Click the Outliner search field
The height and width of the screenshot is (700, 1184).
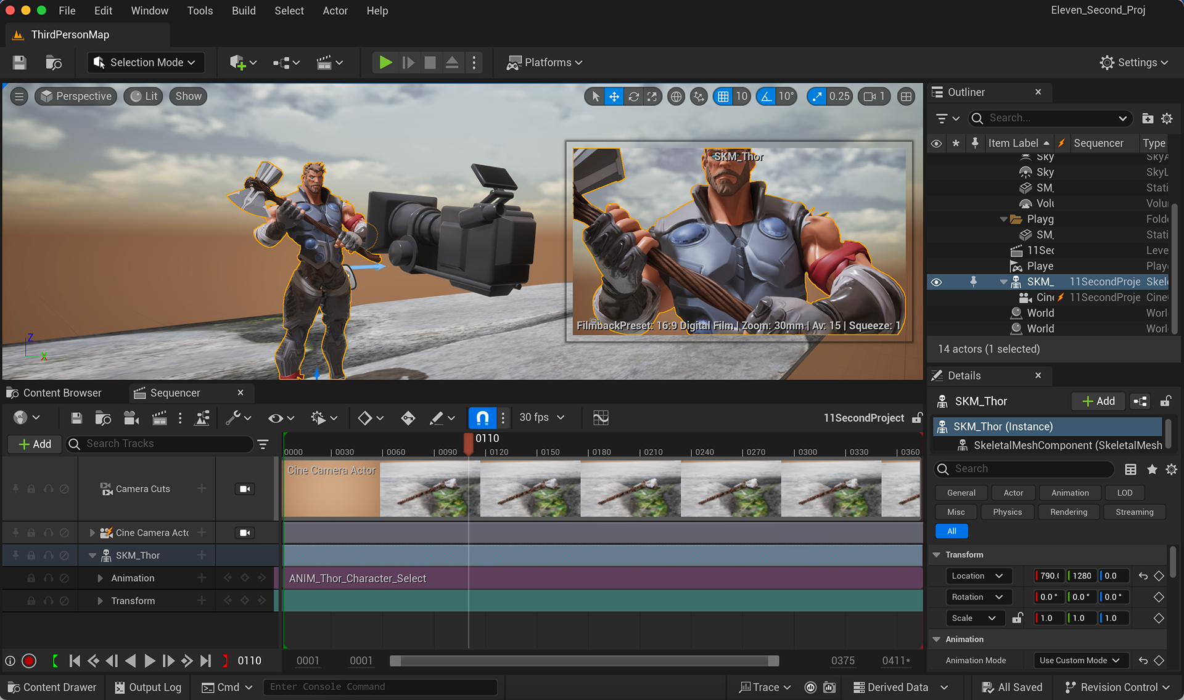point(1050,118)
